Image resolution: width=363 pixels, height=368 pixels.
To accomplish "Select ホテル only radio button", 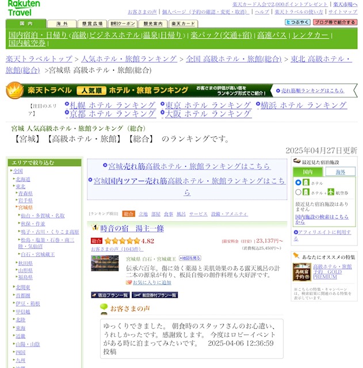I will tap(298, 182).
